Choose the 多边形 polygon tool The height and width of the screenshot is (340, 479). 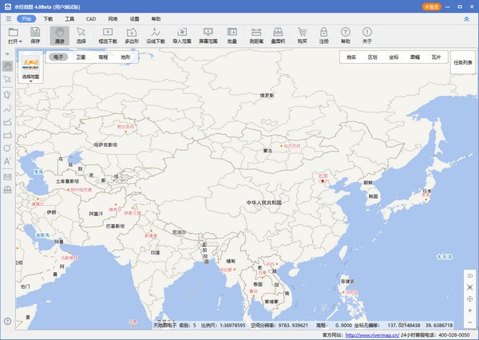click(132, 34)
